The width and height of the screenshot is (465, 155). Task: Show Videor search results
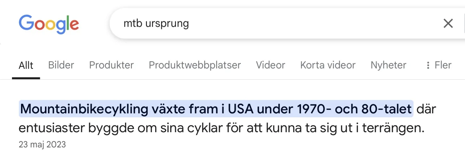click(x=270, y=65)
